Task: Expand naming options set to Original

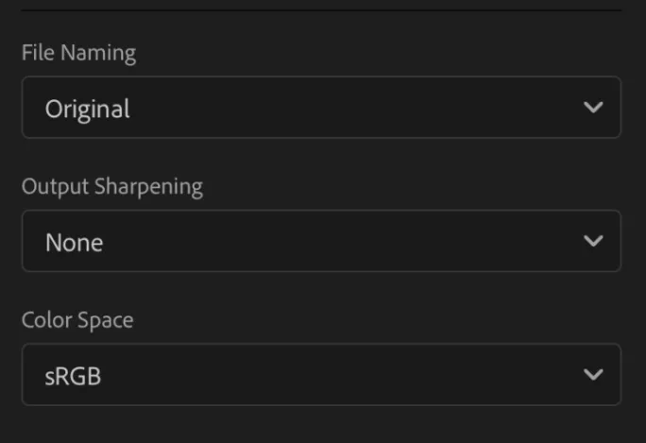Action: (x=321, y=108)
